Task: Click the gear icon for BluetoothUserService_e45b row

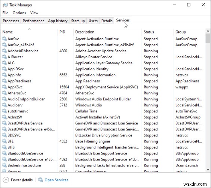Action: tap(5, 159)
